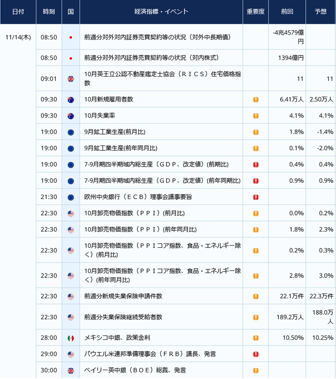336x379 pixels.
Task: Select event 10月卸売物価指数（ＰＰＩ）(前年同月比)
Action: pos(140,229)
